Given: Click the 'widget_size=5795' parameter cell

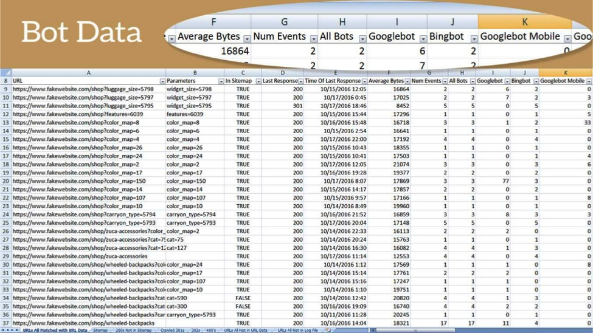Looking at the screenshot, I should [195, 106].
